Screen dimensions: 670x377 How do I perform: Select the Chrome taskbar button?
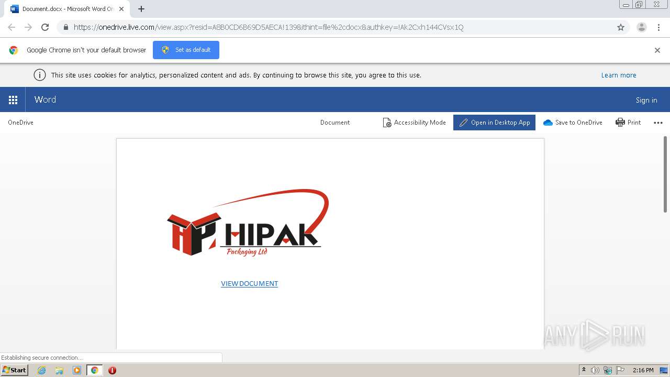point(94,370)
